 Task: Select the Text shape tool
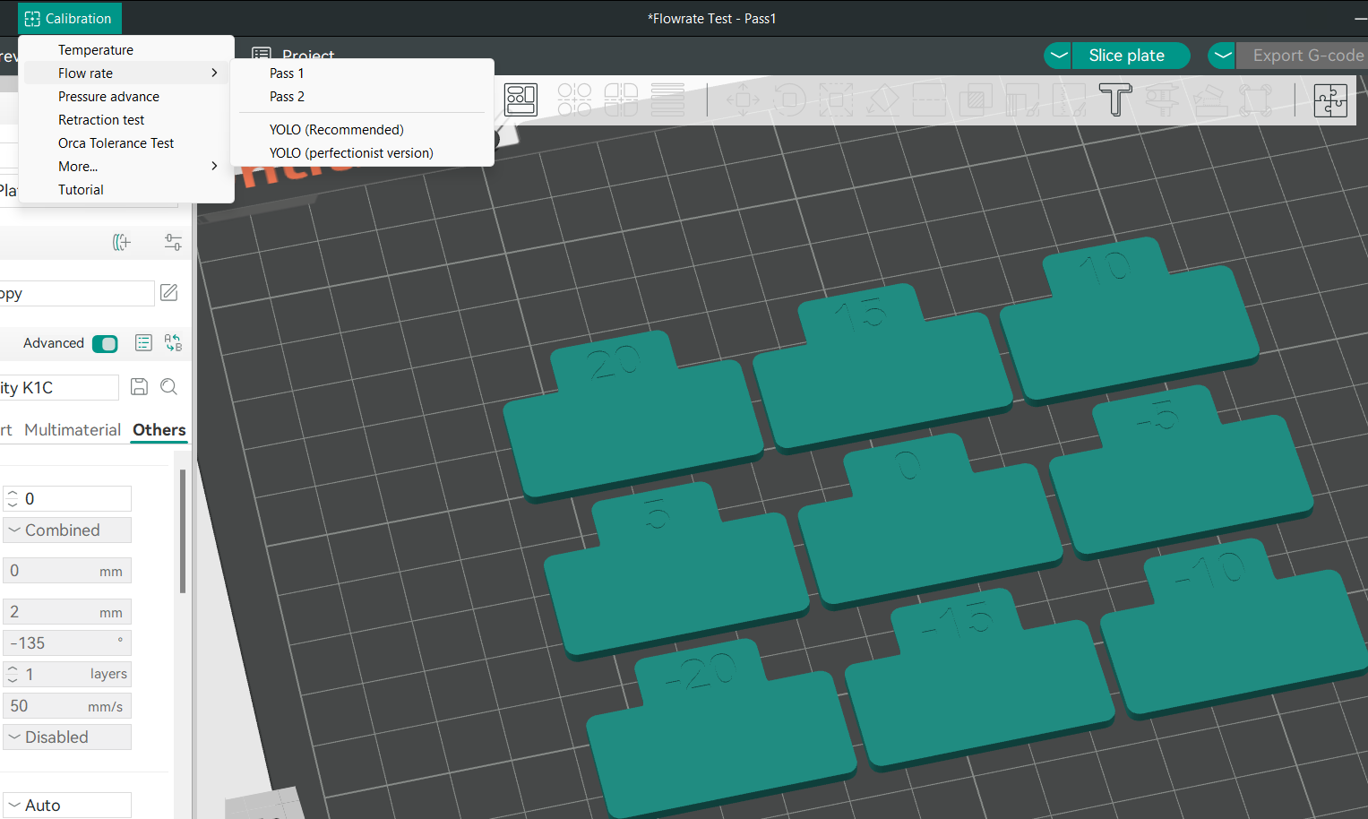1115,99
